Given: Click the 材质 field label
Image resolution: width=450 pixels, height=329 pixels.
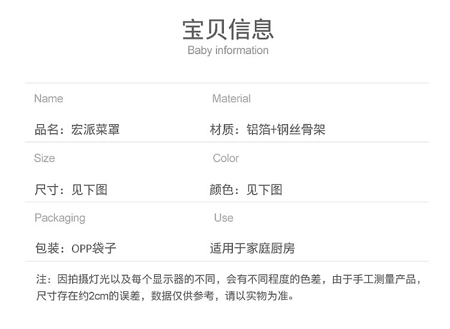Looking at the screenshot, I should pos(222,129).
